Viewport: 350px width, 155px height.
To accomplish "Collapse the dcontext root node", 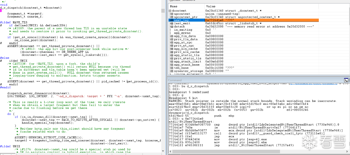I will [170, 11].
